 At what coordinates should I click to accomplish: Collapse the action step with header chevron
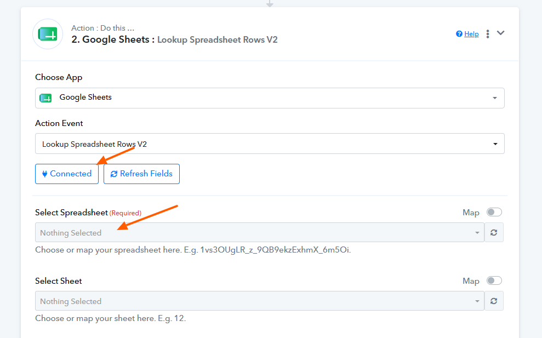tap(500, 33)
